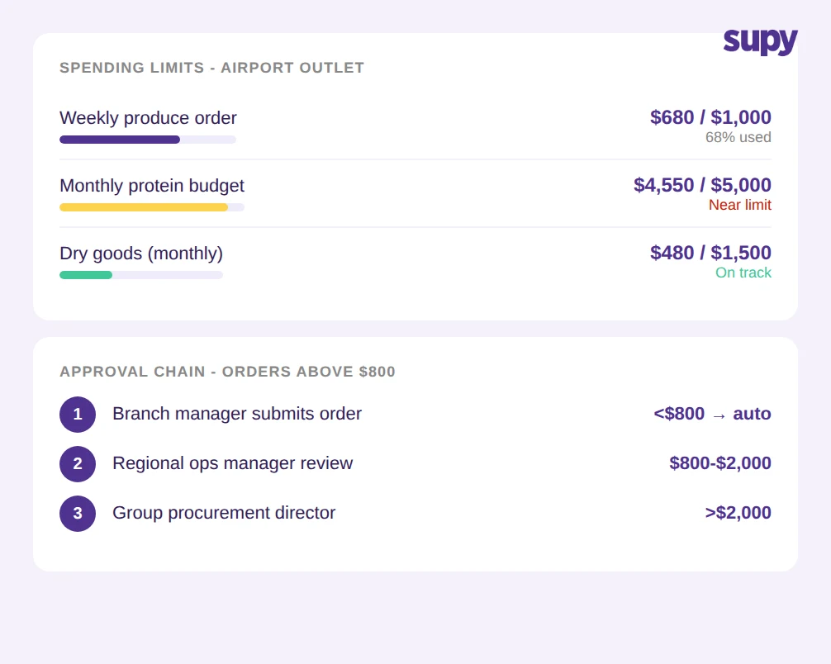Image resolution: width=831 pixels, height=664 pixels.
Task: Click 'Spending Limits - Airport Outlet' heading
Action: point(212,68)
